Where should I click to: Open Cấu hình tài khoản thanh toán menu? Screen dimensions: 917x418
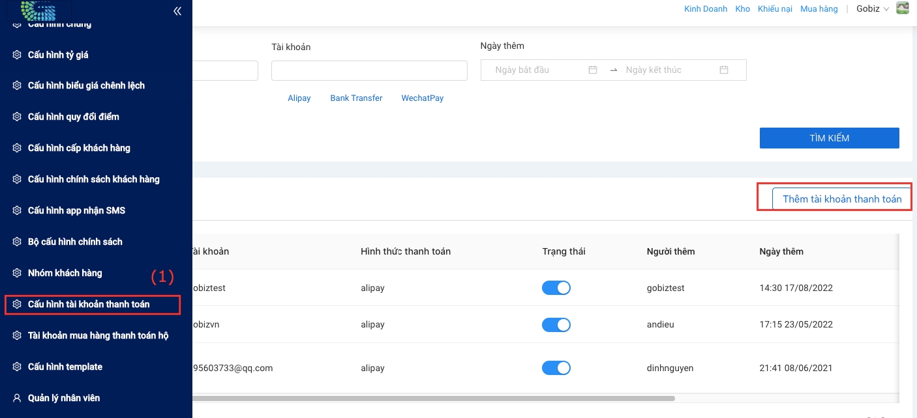tap(89, 304)
